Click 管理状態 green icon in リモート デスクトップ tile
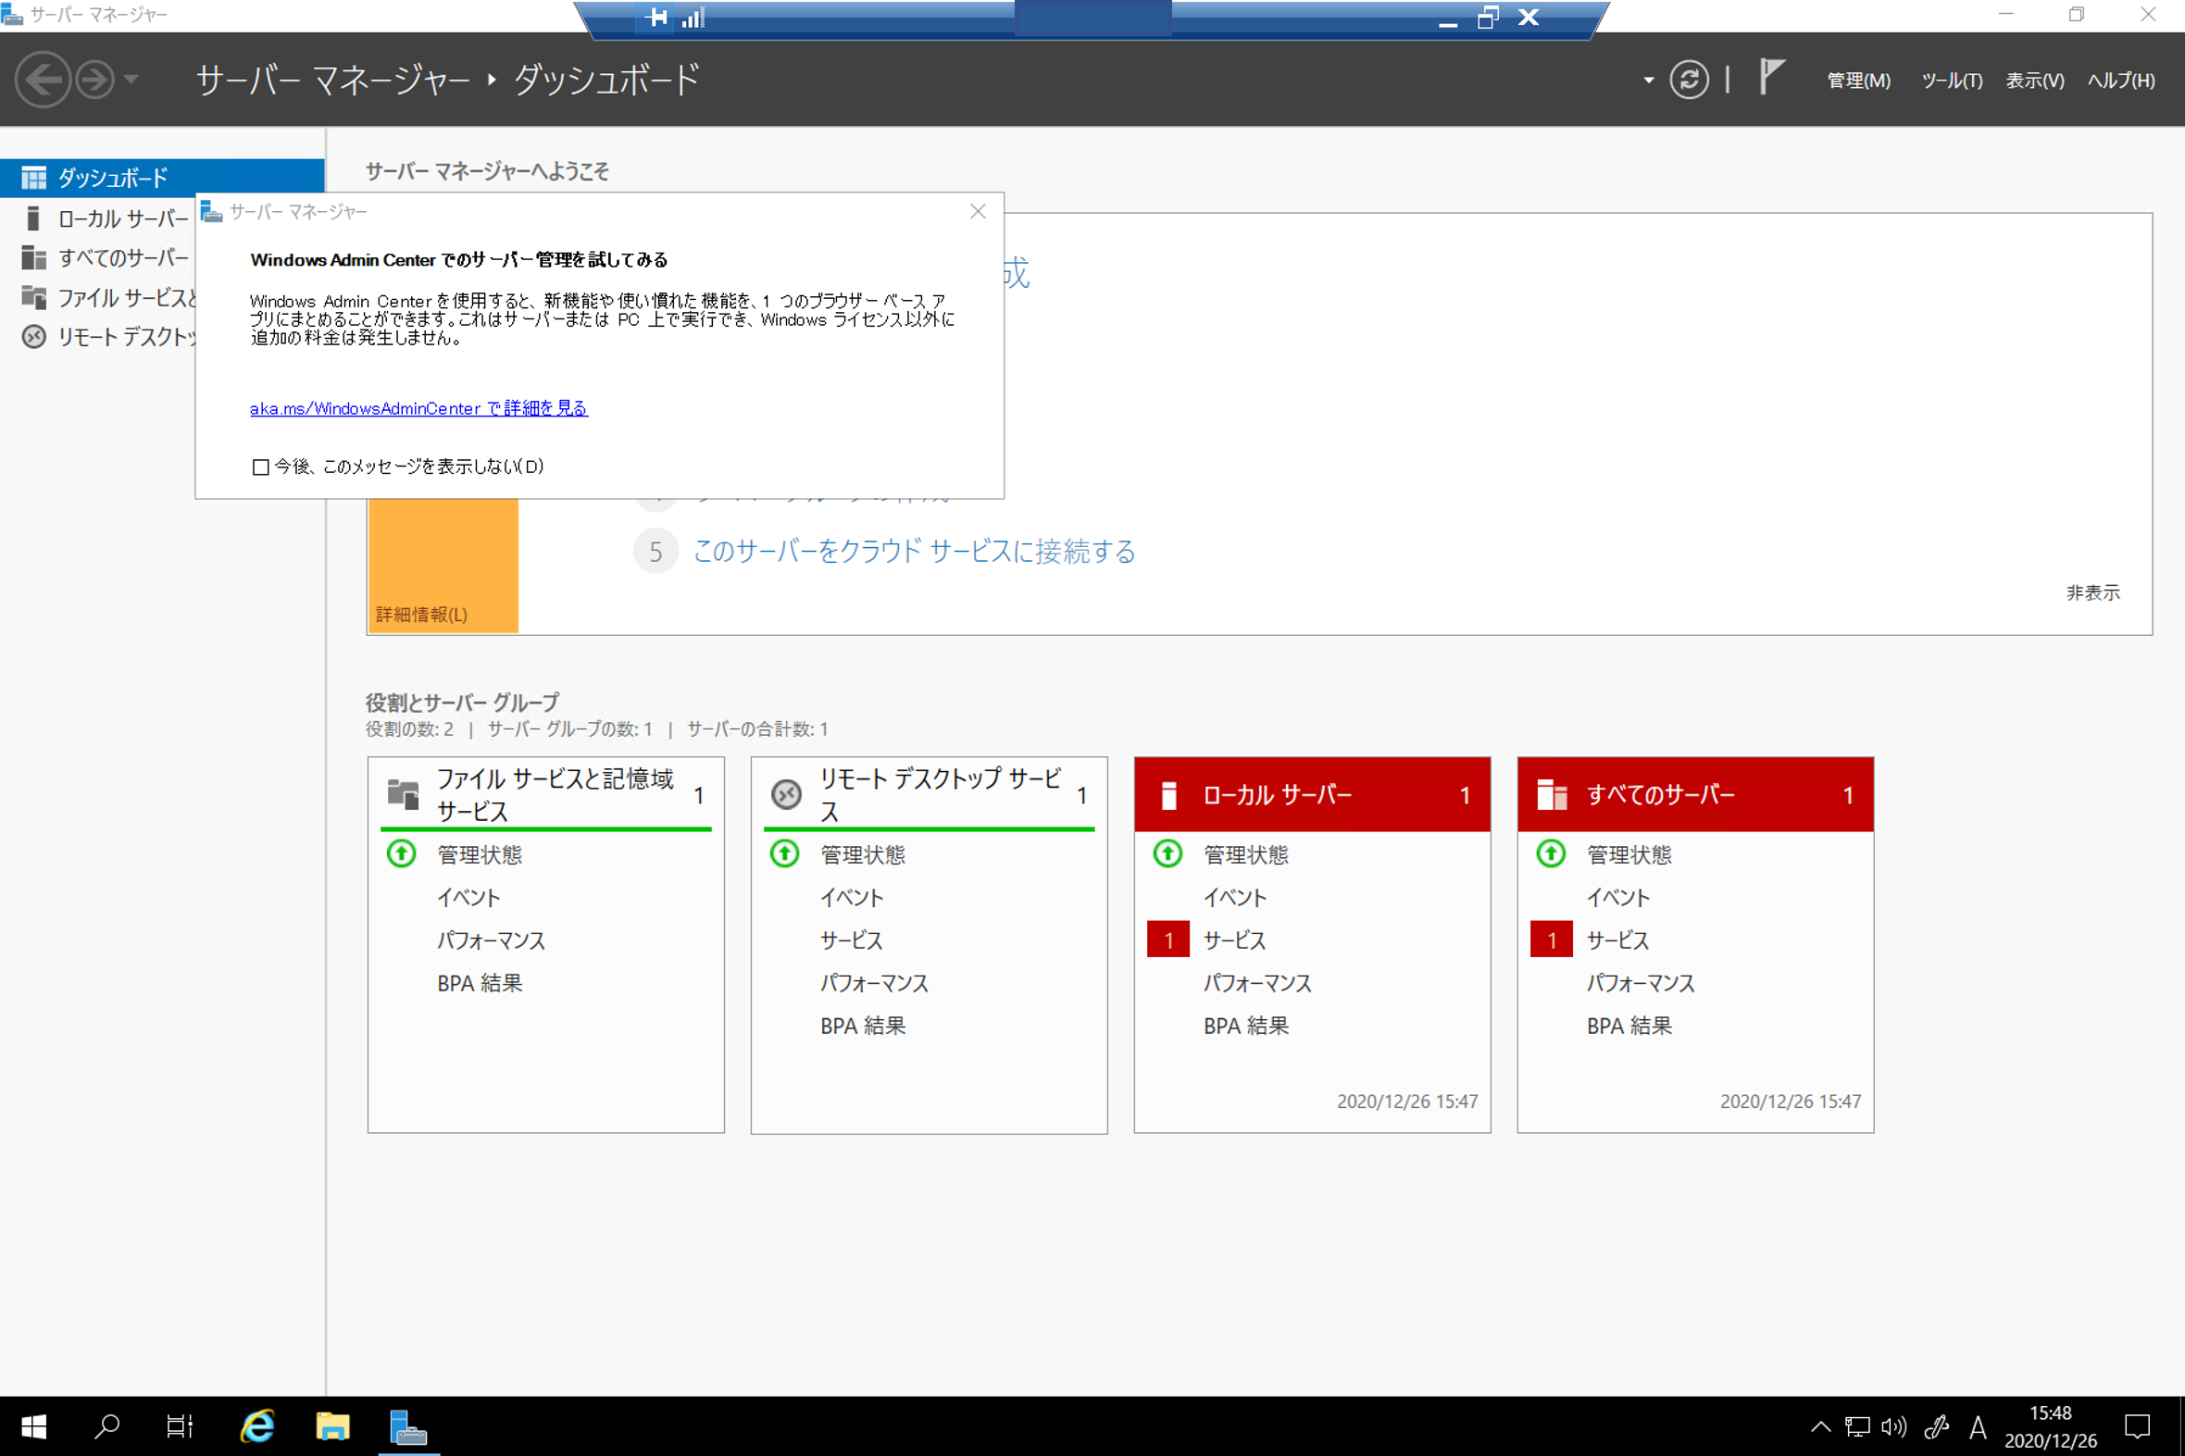The image size is (2185, 1456). click(785, 853)
